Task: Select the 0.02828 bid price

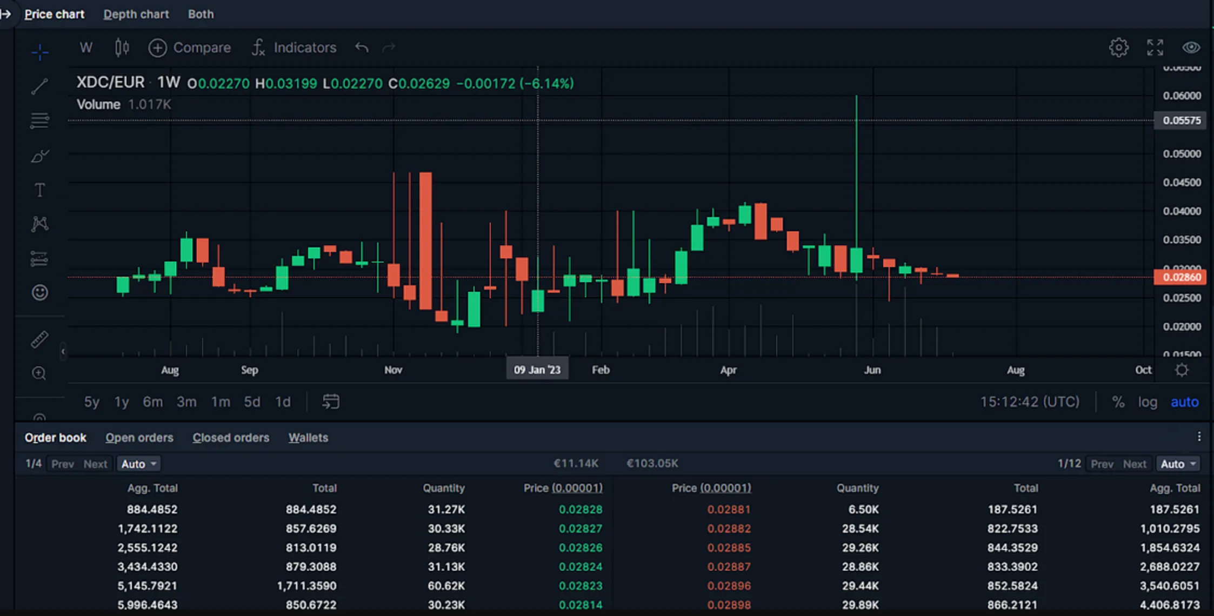Action: pyautogui.click(x=581, y=510)
